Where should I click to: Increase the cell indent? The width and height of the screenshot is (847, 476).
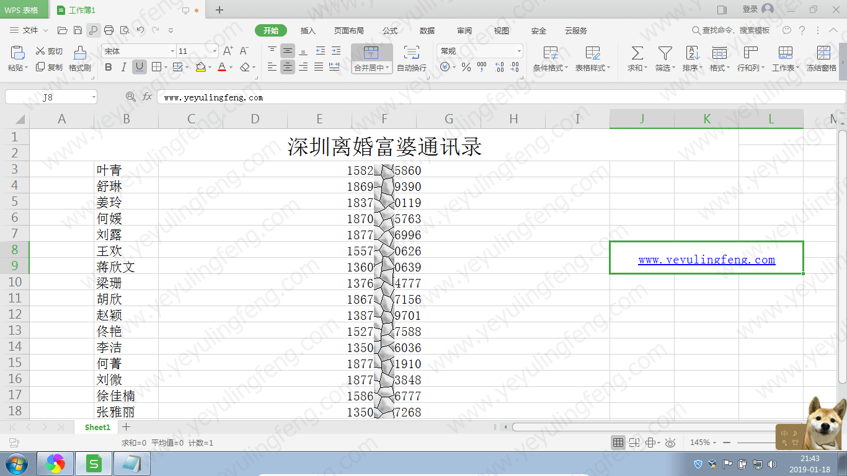(x=335, y=51)
